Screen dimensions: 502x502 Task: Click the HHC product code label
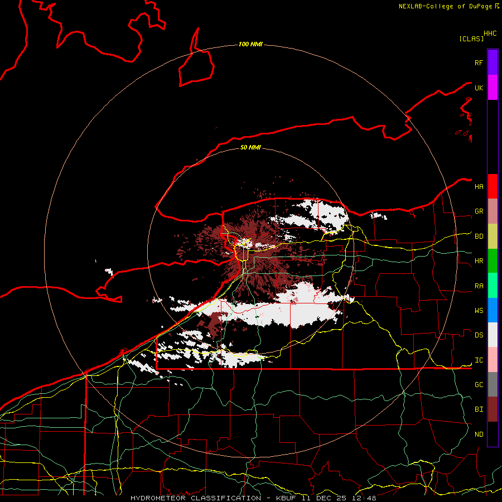point(490,33)
